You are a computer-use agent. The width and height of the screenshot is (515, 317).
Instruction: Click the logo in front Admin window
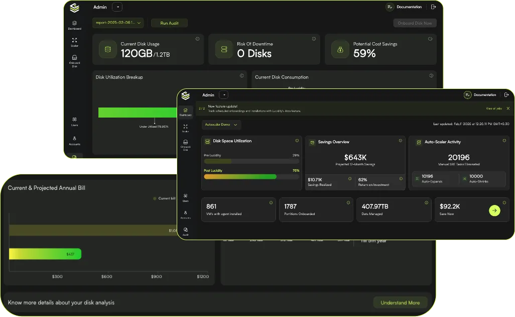tap(186, 95)
